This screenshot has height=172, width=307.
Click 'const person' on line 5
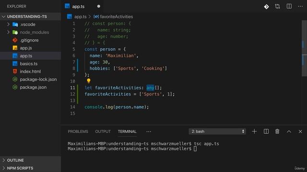tap(100, 49)
